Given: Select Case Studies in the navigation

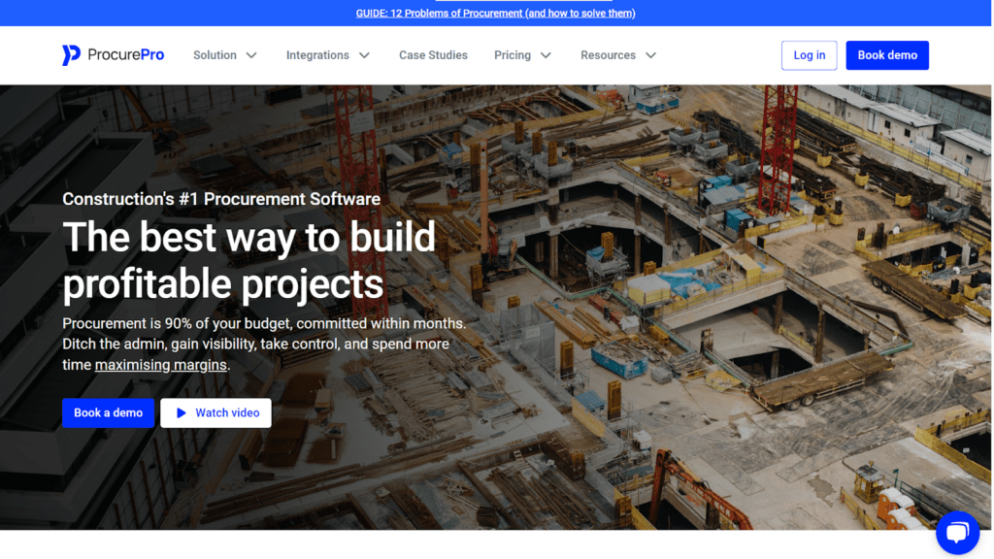Looking at the screenshot, I should 433,55.
